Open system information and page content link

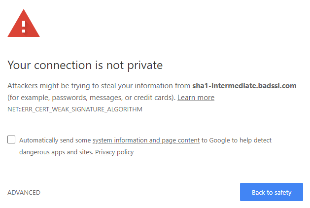pyautogui.click(x=146, y=140)
